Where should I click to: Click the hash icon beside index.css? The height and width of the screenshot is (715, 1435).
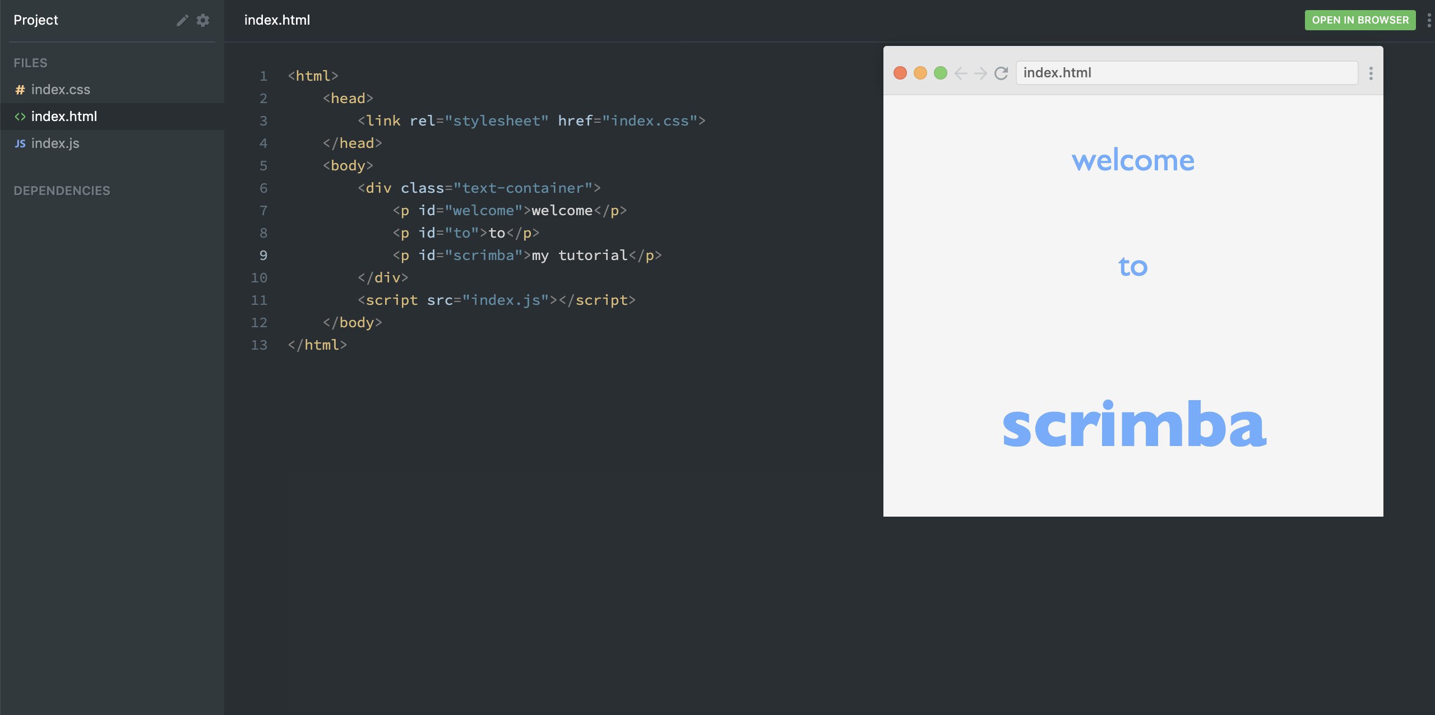coord(20,90)
